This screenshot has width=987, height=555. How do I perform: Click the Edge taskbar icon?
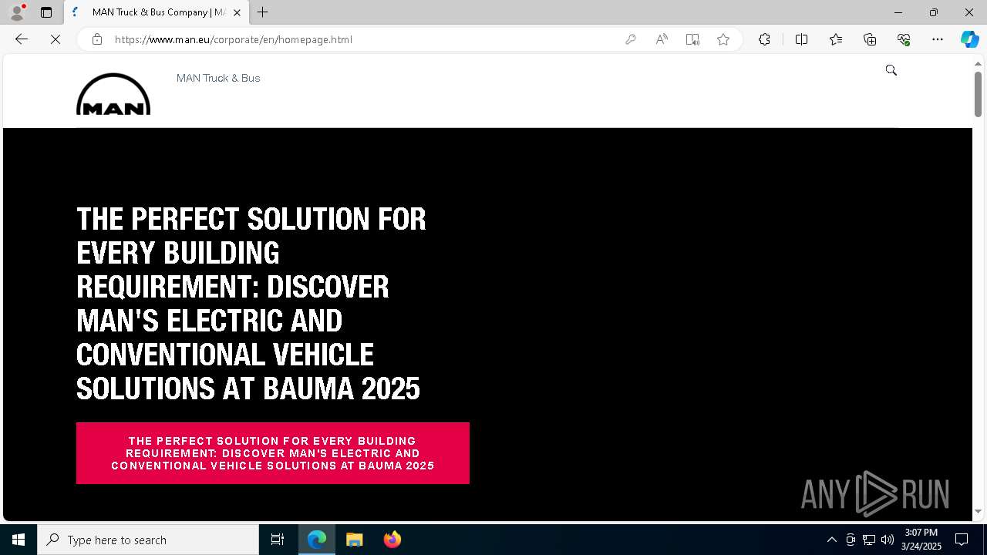click(317, 540)
